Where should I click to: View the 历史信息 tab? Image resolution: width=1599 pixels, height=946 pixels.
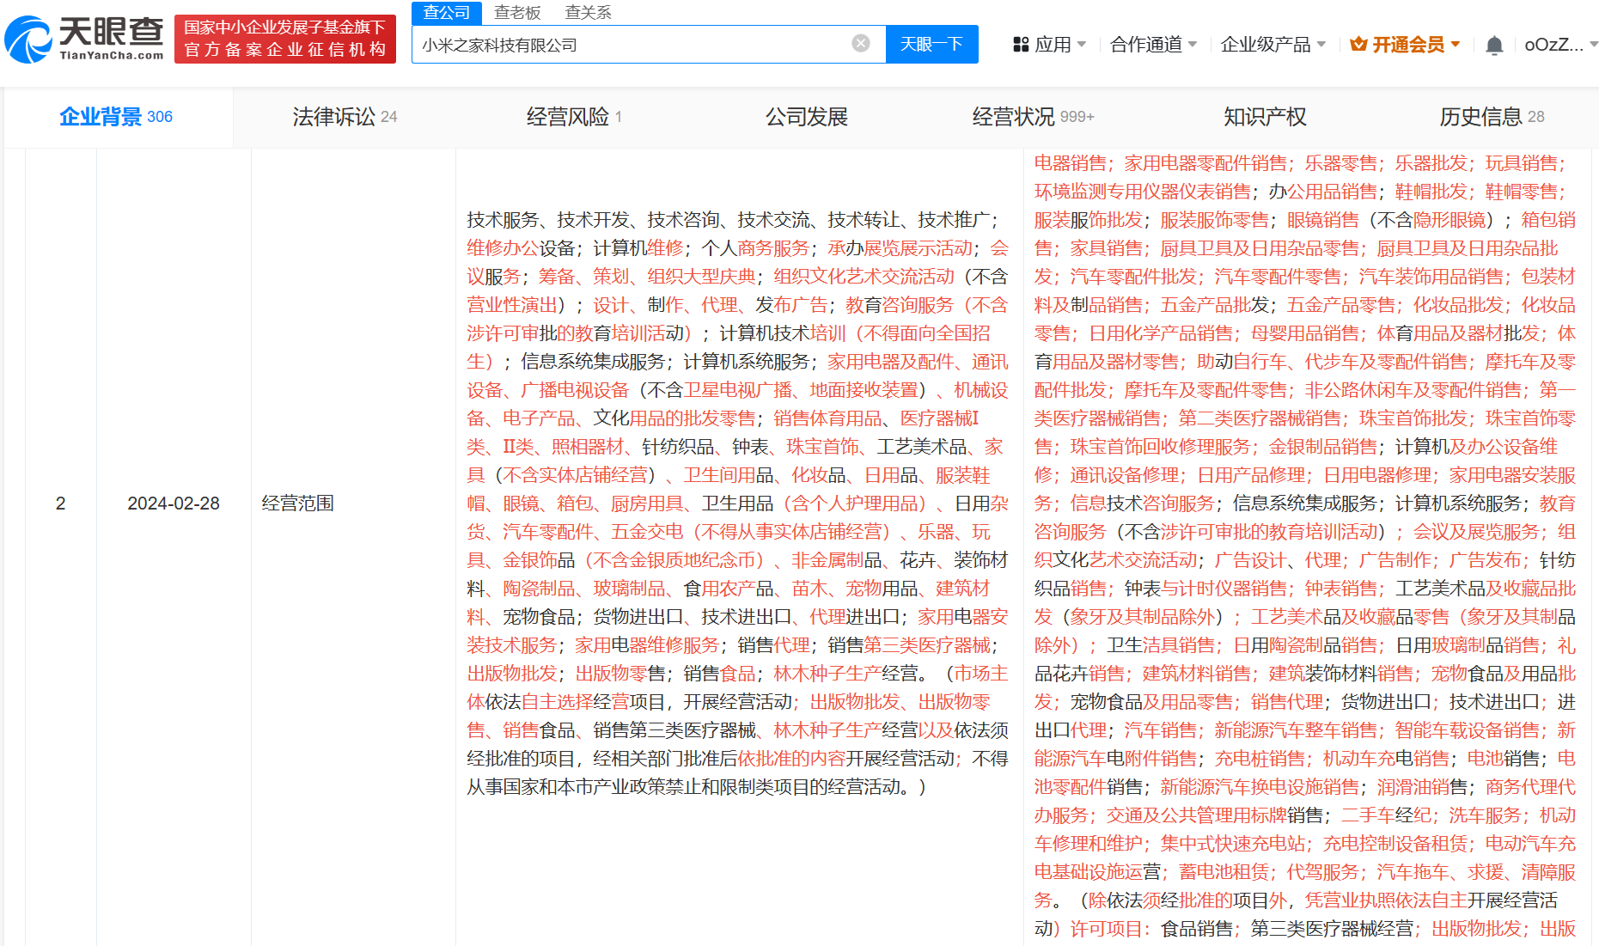click(x=1491, y=117)
